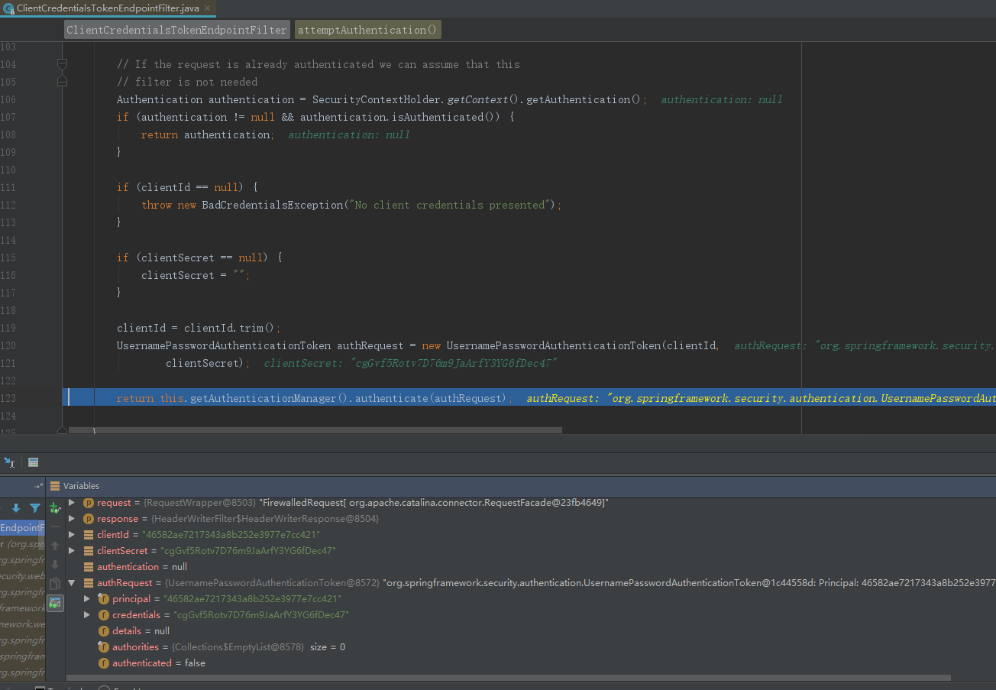Click the blue down arrow in Frames
The height and width of the screenshot is (690, 996).
coord(15,508)
